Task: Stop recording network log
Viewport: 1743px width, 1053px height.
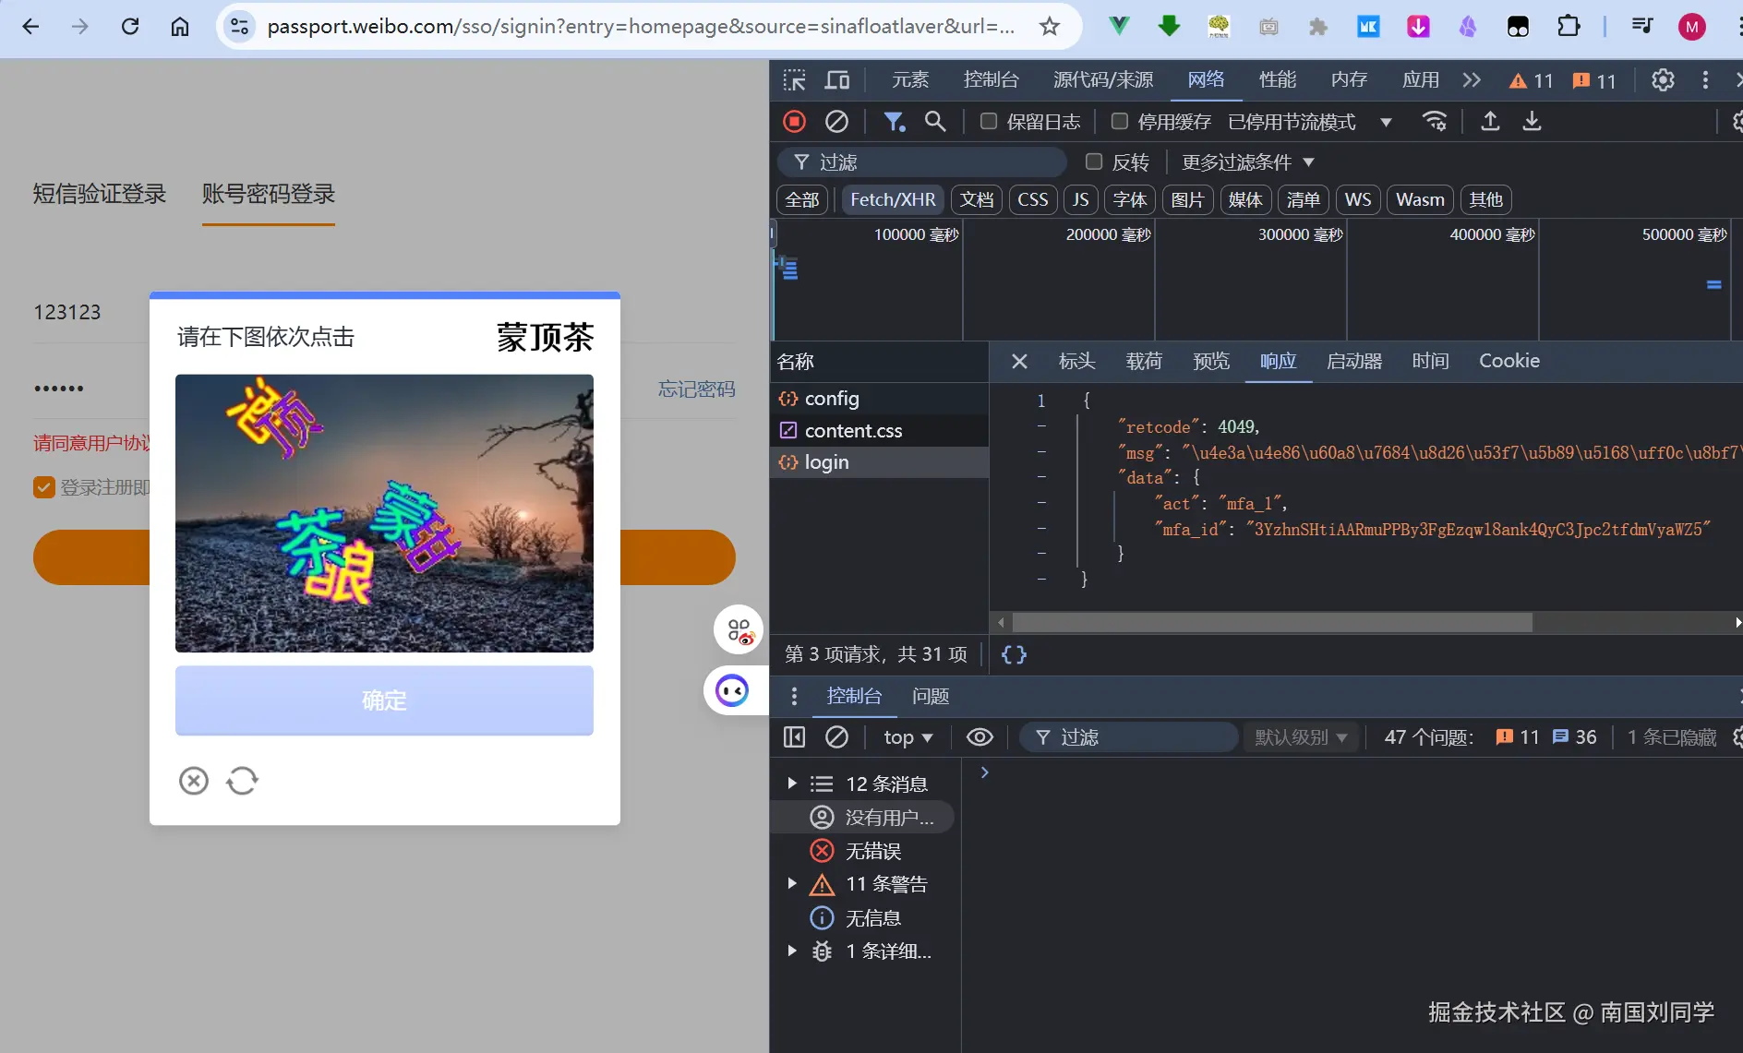Action: click(794, 121)
